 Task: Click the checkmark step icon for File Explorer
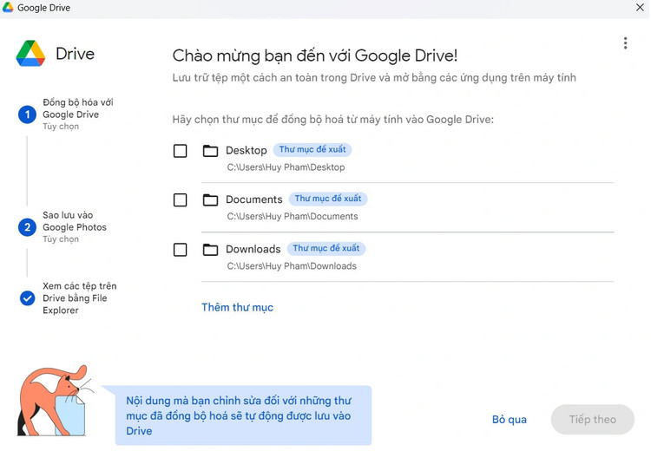(x=27, y=298)
